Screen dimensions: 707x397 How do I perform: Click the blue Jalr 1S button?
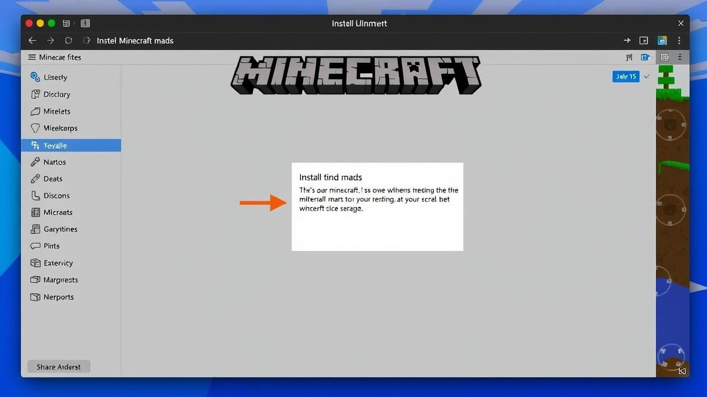626,77
